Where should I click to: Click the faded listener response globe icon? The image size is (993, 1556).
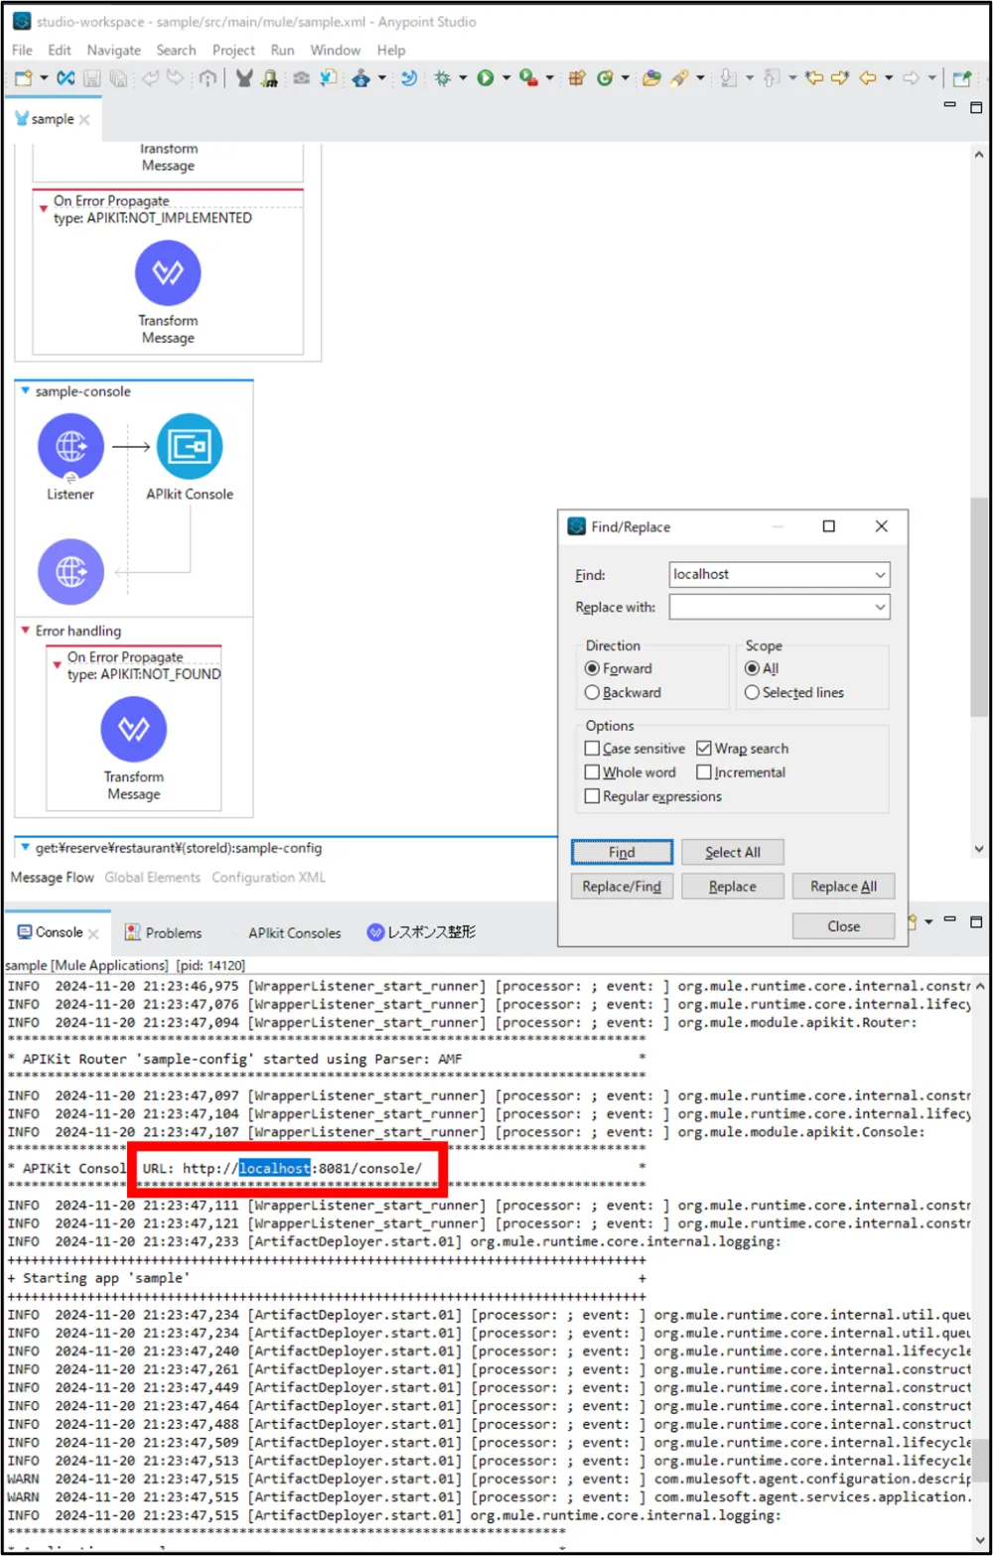[71, 572]
